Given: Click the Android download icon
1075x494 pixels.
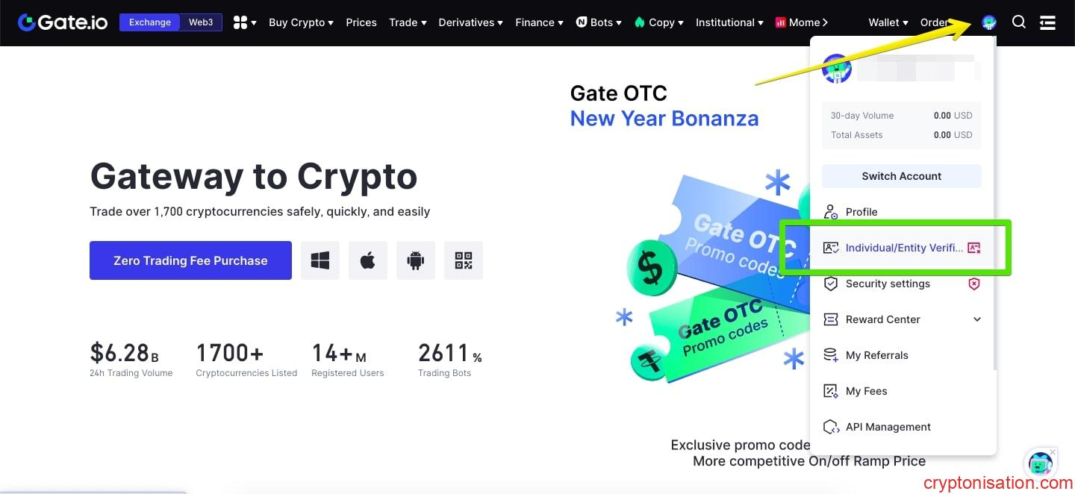Looking at the screenshot, I should [415, 260].
